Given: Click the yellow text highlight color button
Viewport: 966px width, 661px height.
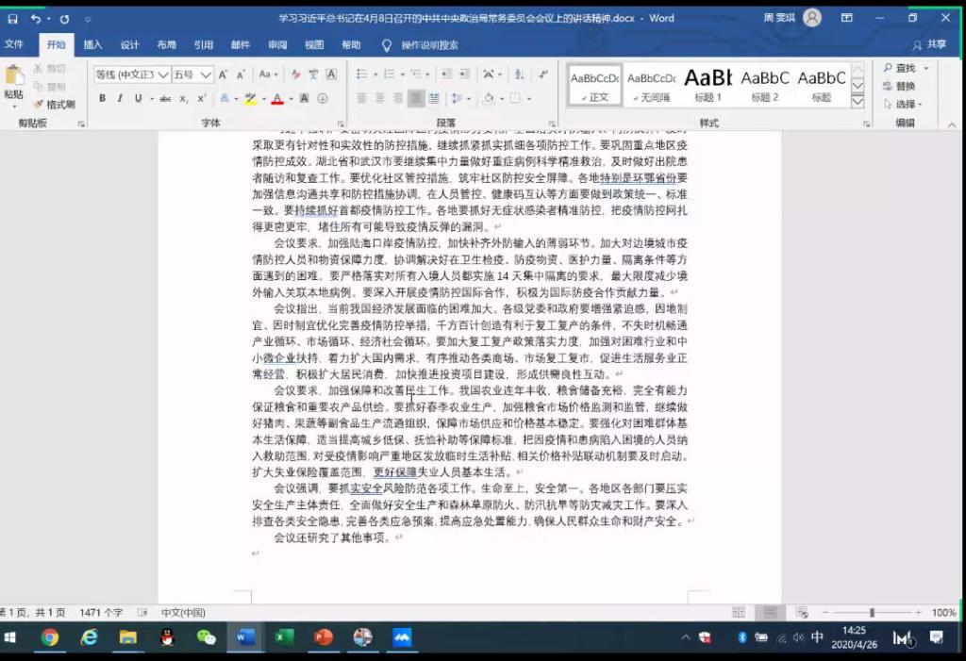Looking at the screenshot, I should (x=249, y=98).
